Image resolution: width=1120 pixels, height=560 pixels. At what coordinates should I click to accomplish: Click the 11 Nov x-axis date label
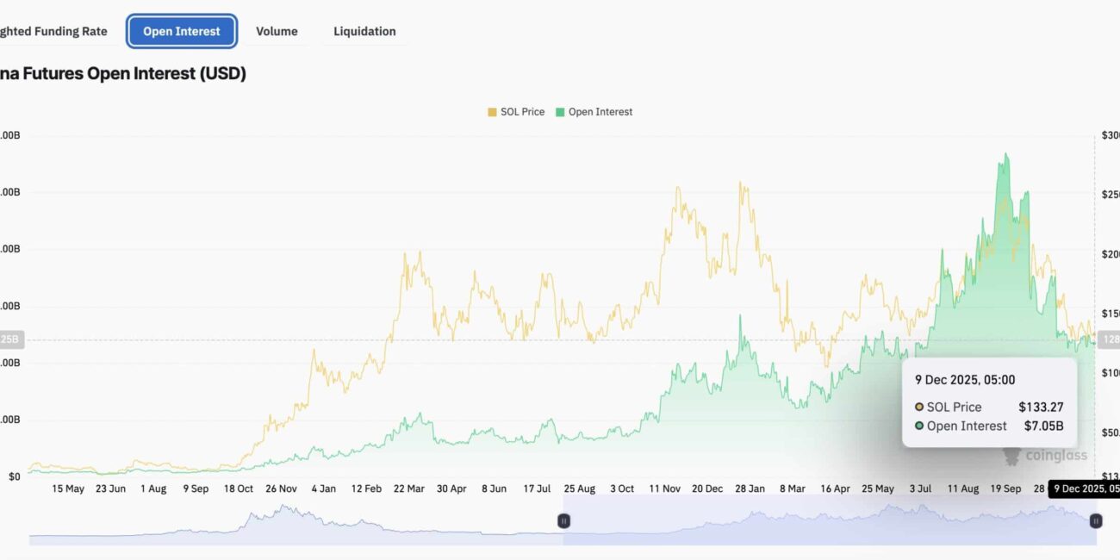[664, 488]
